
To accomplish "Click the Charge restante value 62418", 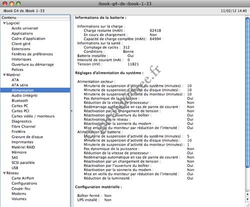I will coord(155,30).
